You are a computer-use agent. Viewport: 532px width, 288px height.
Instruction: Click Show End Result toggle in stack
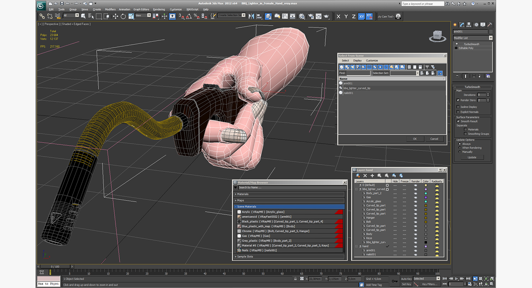point(465,76)
